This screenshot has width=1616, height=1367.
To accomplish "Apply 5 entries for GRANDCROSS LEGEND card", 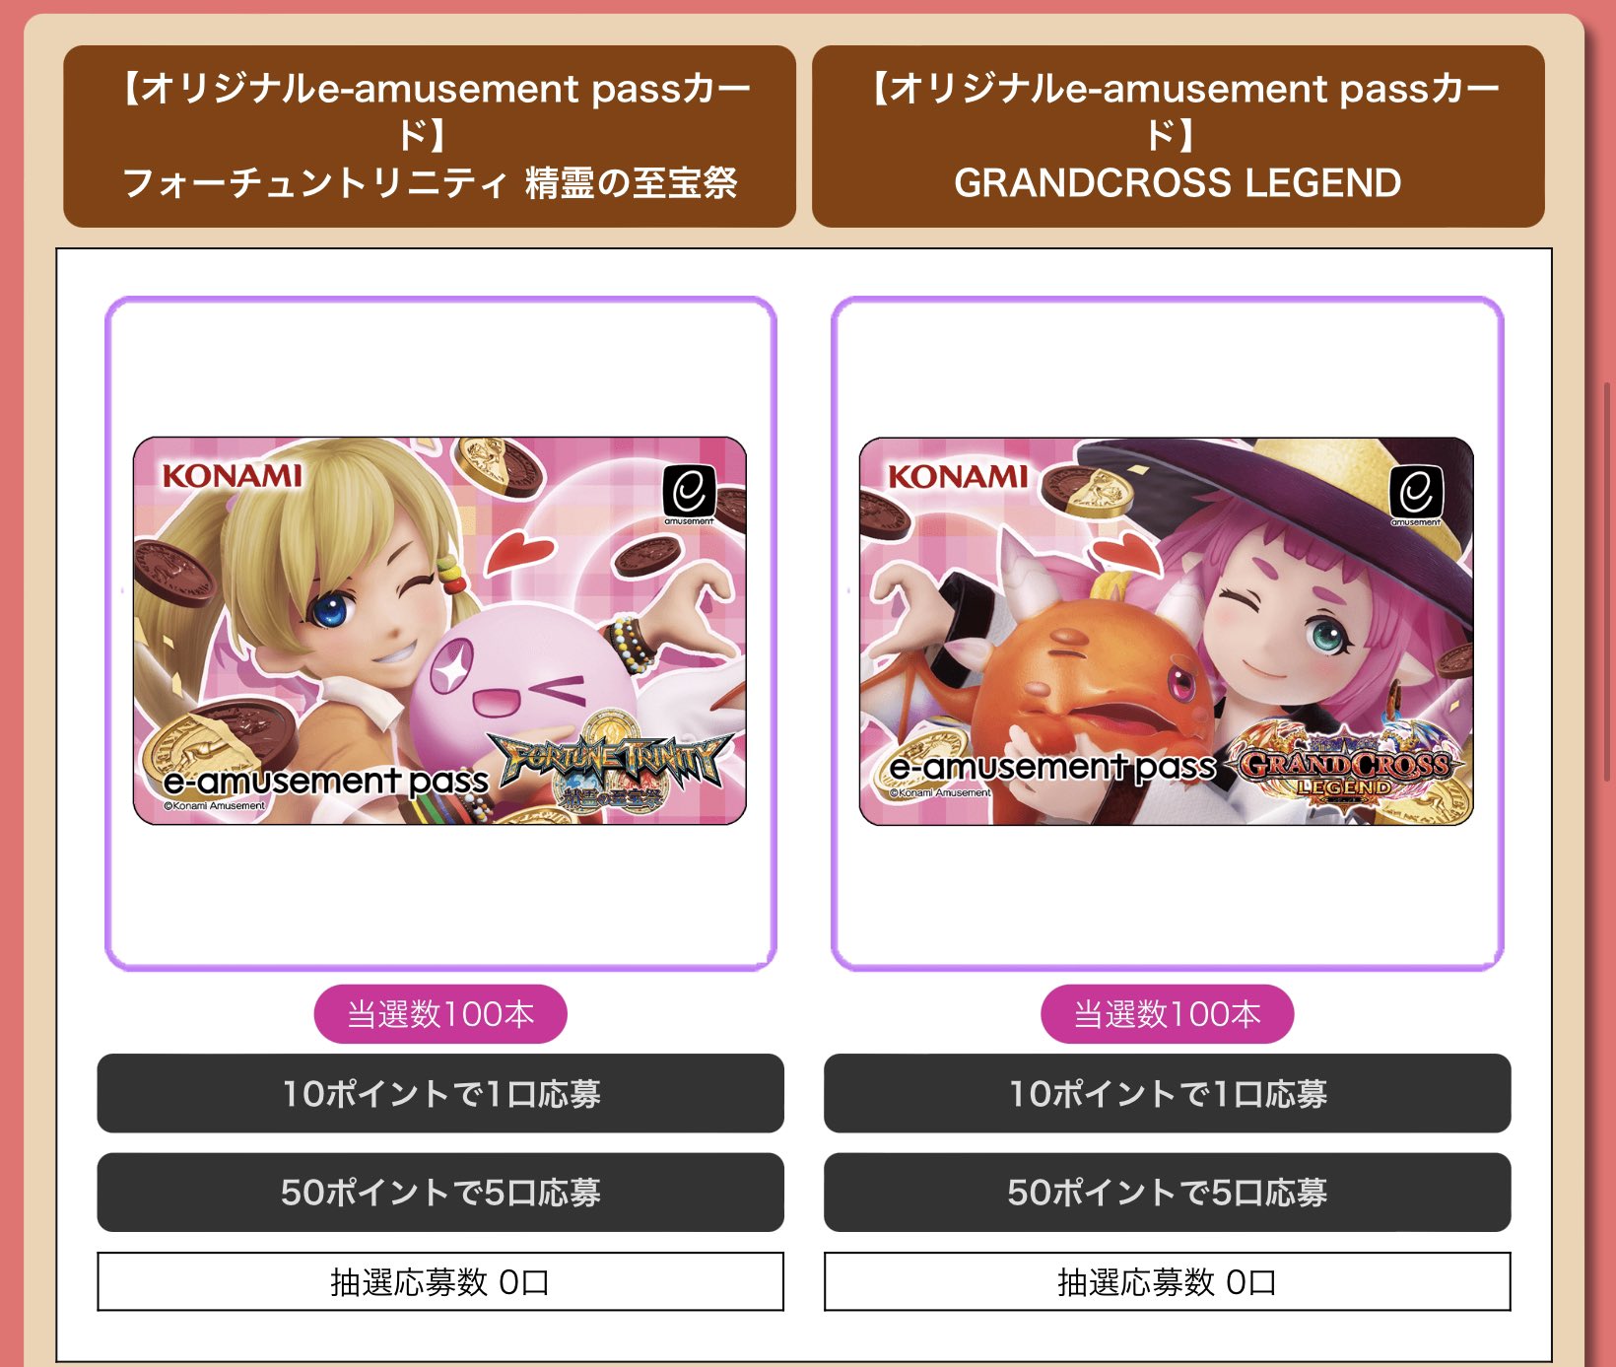I will click(1167, 1192).
